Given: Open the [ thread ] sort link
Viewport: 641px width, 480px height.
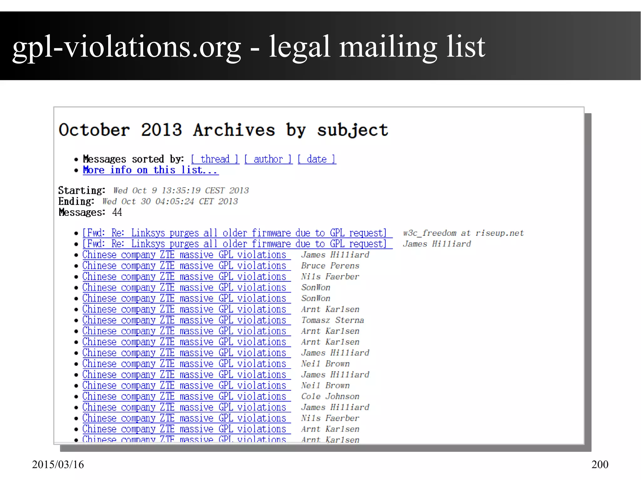Looking at the screenshot, I should (215, 159).
